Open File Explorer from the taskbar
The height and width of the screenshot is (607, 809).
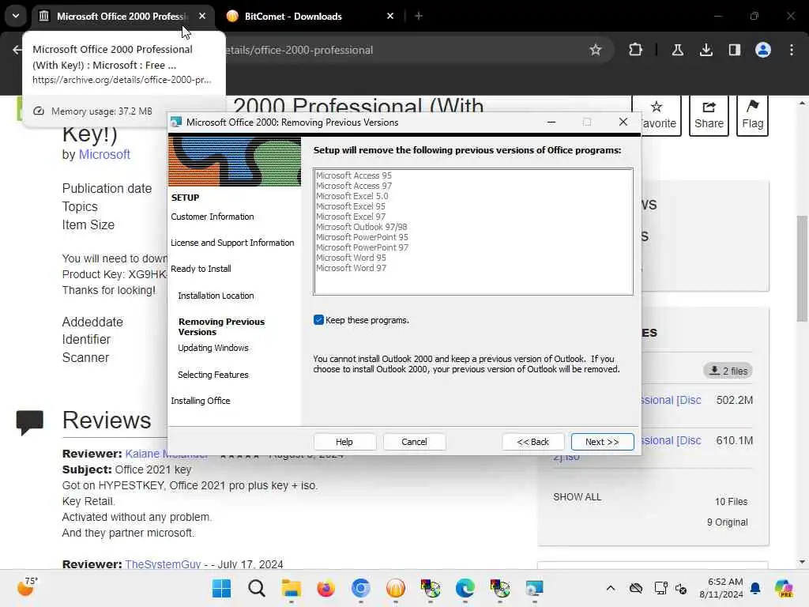[291, 588]
